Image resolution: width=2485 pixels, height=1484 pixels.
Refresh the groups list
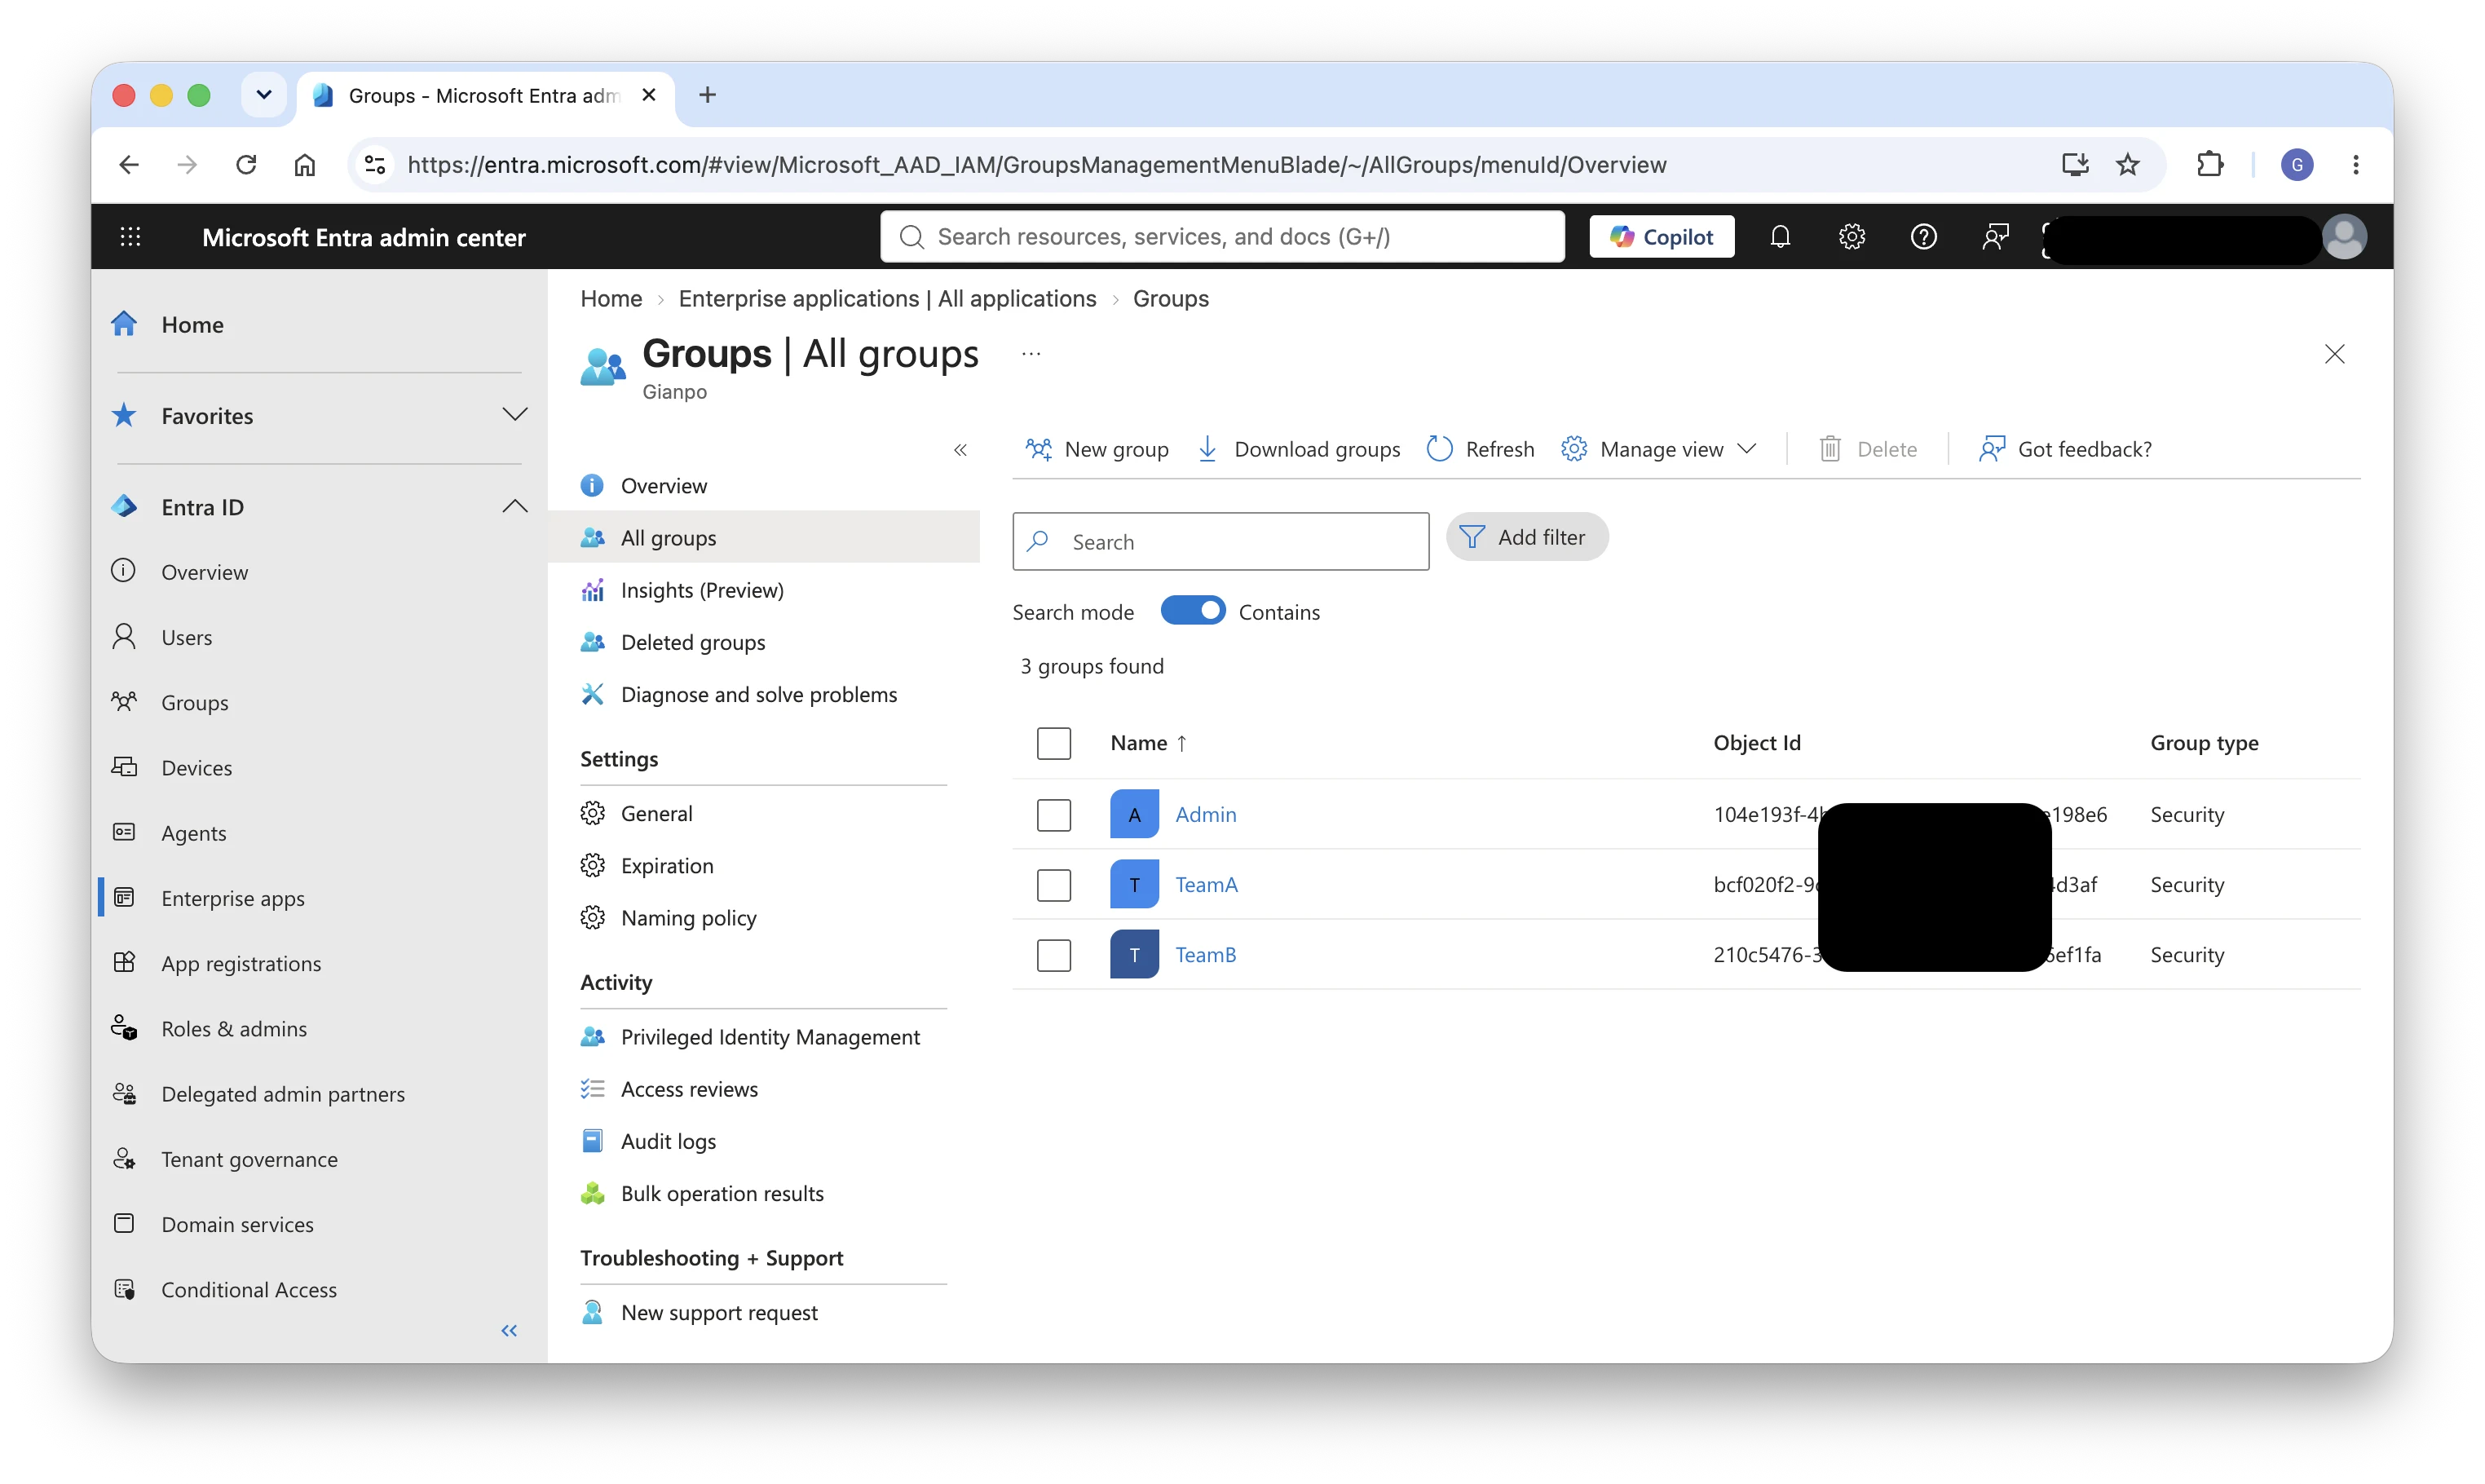[x=1481, y=449]
